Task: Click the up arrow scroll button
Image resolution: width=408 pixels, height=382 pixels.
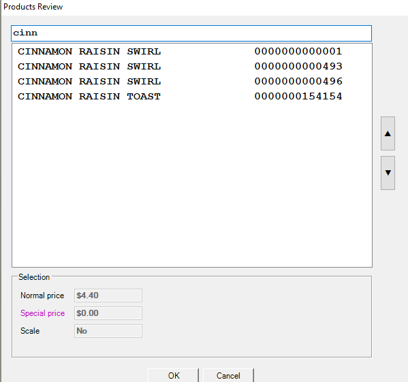Action: (x=388, y=133)
